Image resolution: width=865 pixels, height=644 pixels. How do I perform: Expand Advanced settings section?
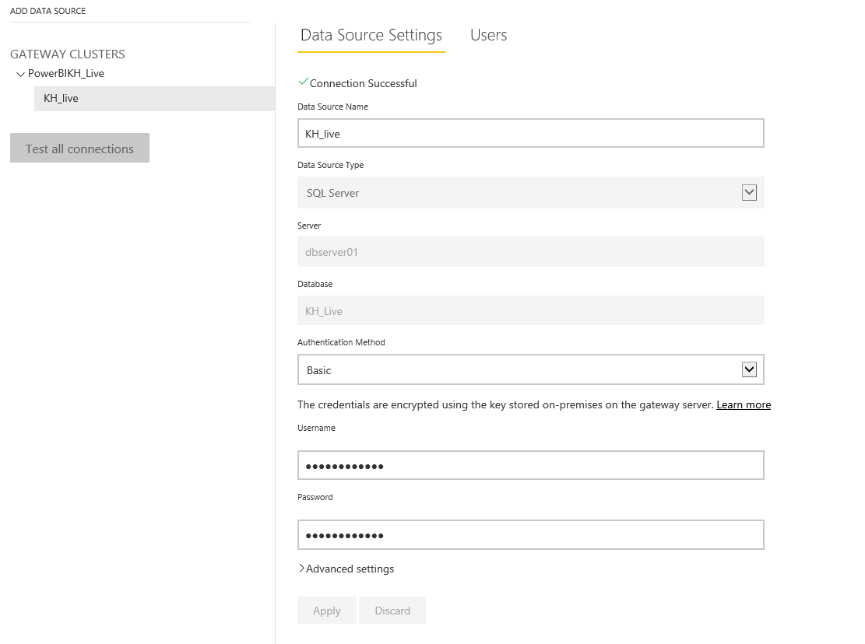346,569
